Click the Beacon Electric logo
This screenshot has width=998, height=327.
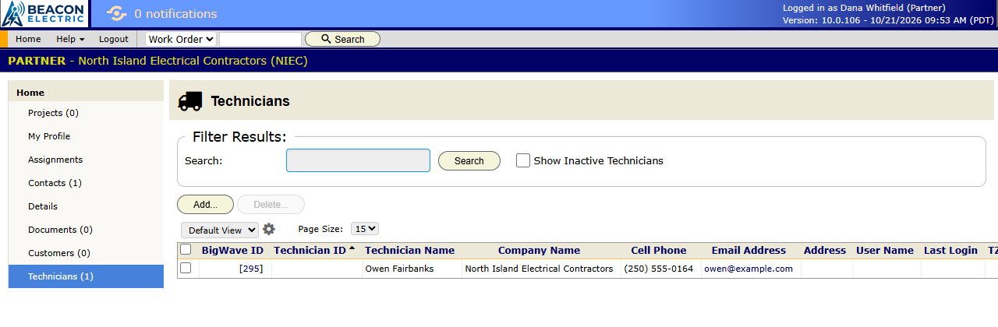(x=44, y=14)
